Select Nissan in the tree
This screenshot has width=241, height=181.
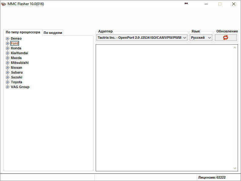click(x=16, y=67)
